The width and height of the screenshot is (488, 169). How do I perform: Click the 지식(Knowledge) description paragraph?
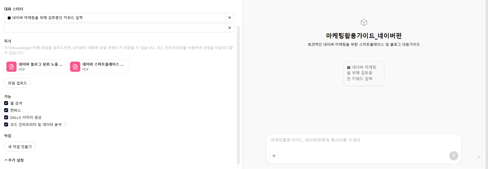point(118,50)
